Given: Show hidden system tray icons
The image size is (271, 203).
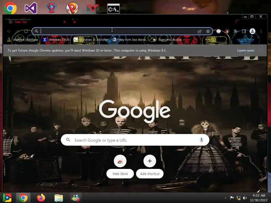Looking at the screenshot, I should click(x=225, y=198).
